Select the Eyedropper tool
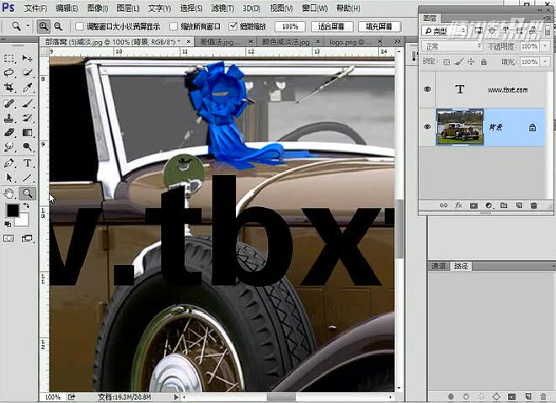Screen dimensions: 556x403 [28, 88]
